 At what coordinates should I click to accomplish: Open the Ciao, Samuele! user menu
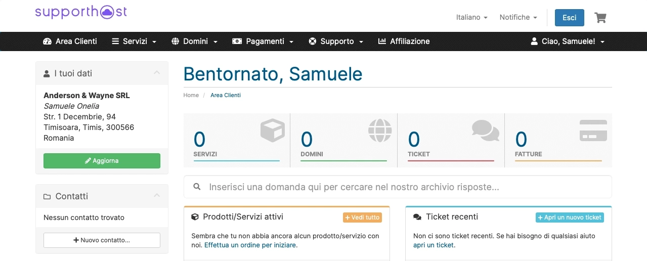pos(567,41)
